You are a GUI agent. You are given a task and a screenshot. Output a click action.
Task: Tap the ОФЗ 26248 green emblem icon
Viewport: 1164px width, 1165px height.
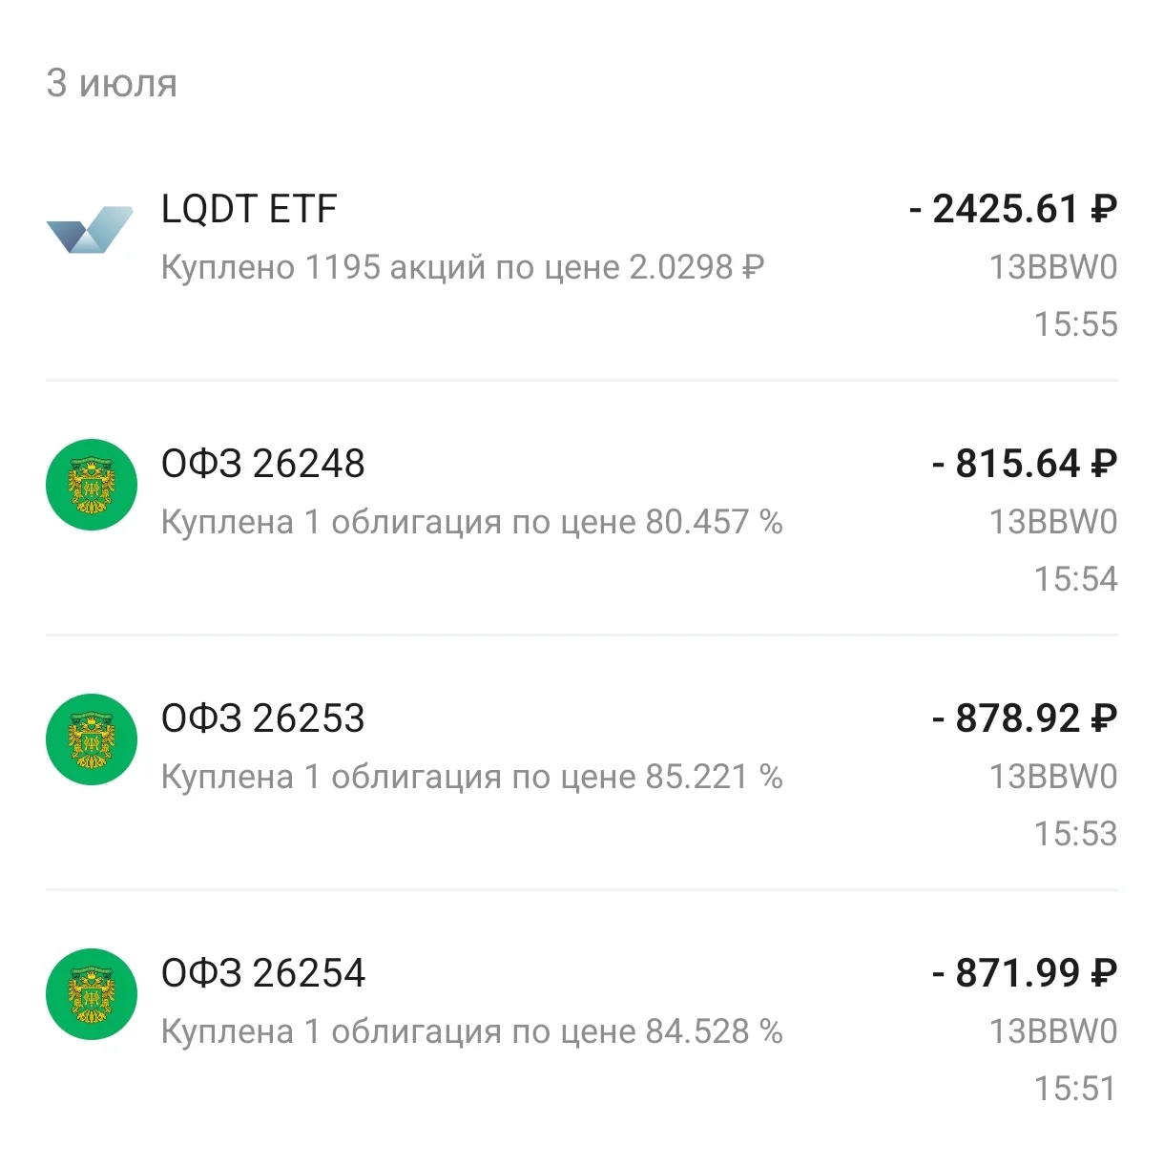92,485
